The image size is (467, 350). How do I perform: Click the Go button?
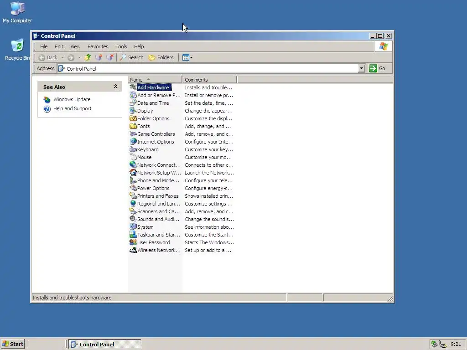point(377,68)
